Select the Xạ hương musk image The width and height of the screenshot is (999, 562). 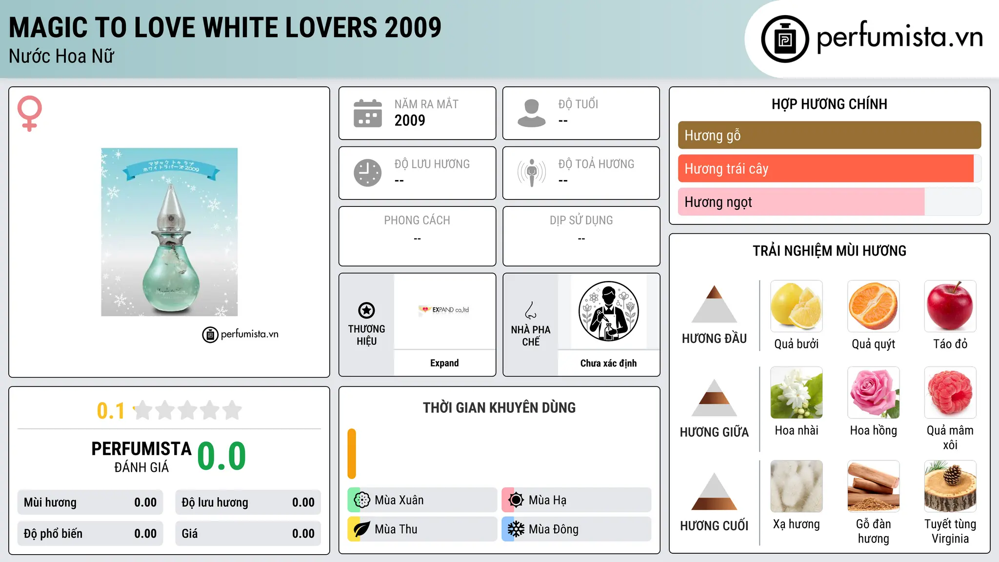pos(797,486)
